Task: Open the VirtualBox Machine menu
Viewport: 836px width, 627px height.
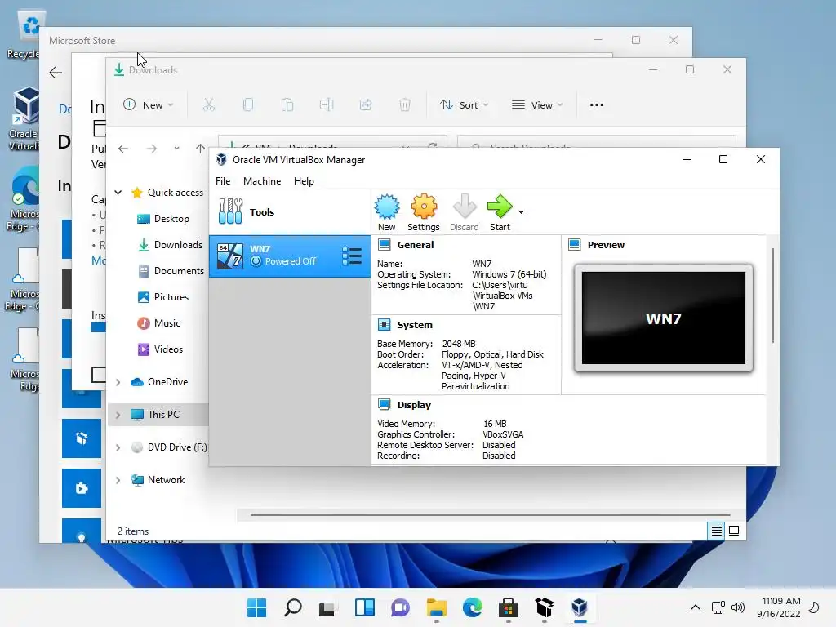Action: [x=262, y=180]
